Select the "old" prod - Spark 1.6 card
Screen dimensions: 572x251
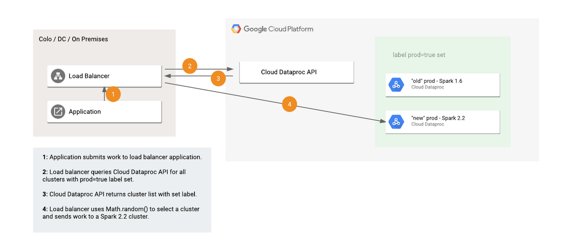pos(443,85)
